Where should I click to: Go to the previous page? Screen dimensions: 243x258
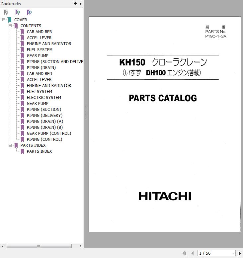tap(192, 253)
